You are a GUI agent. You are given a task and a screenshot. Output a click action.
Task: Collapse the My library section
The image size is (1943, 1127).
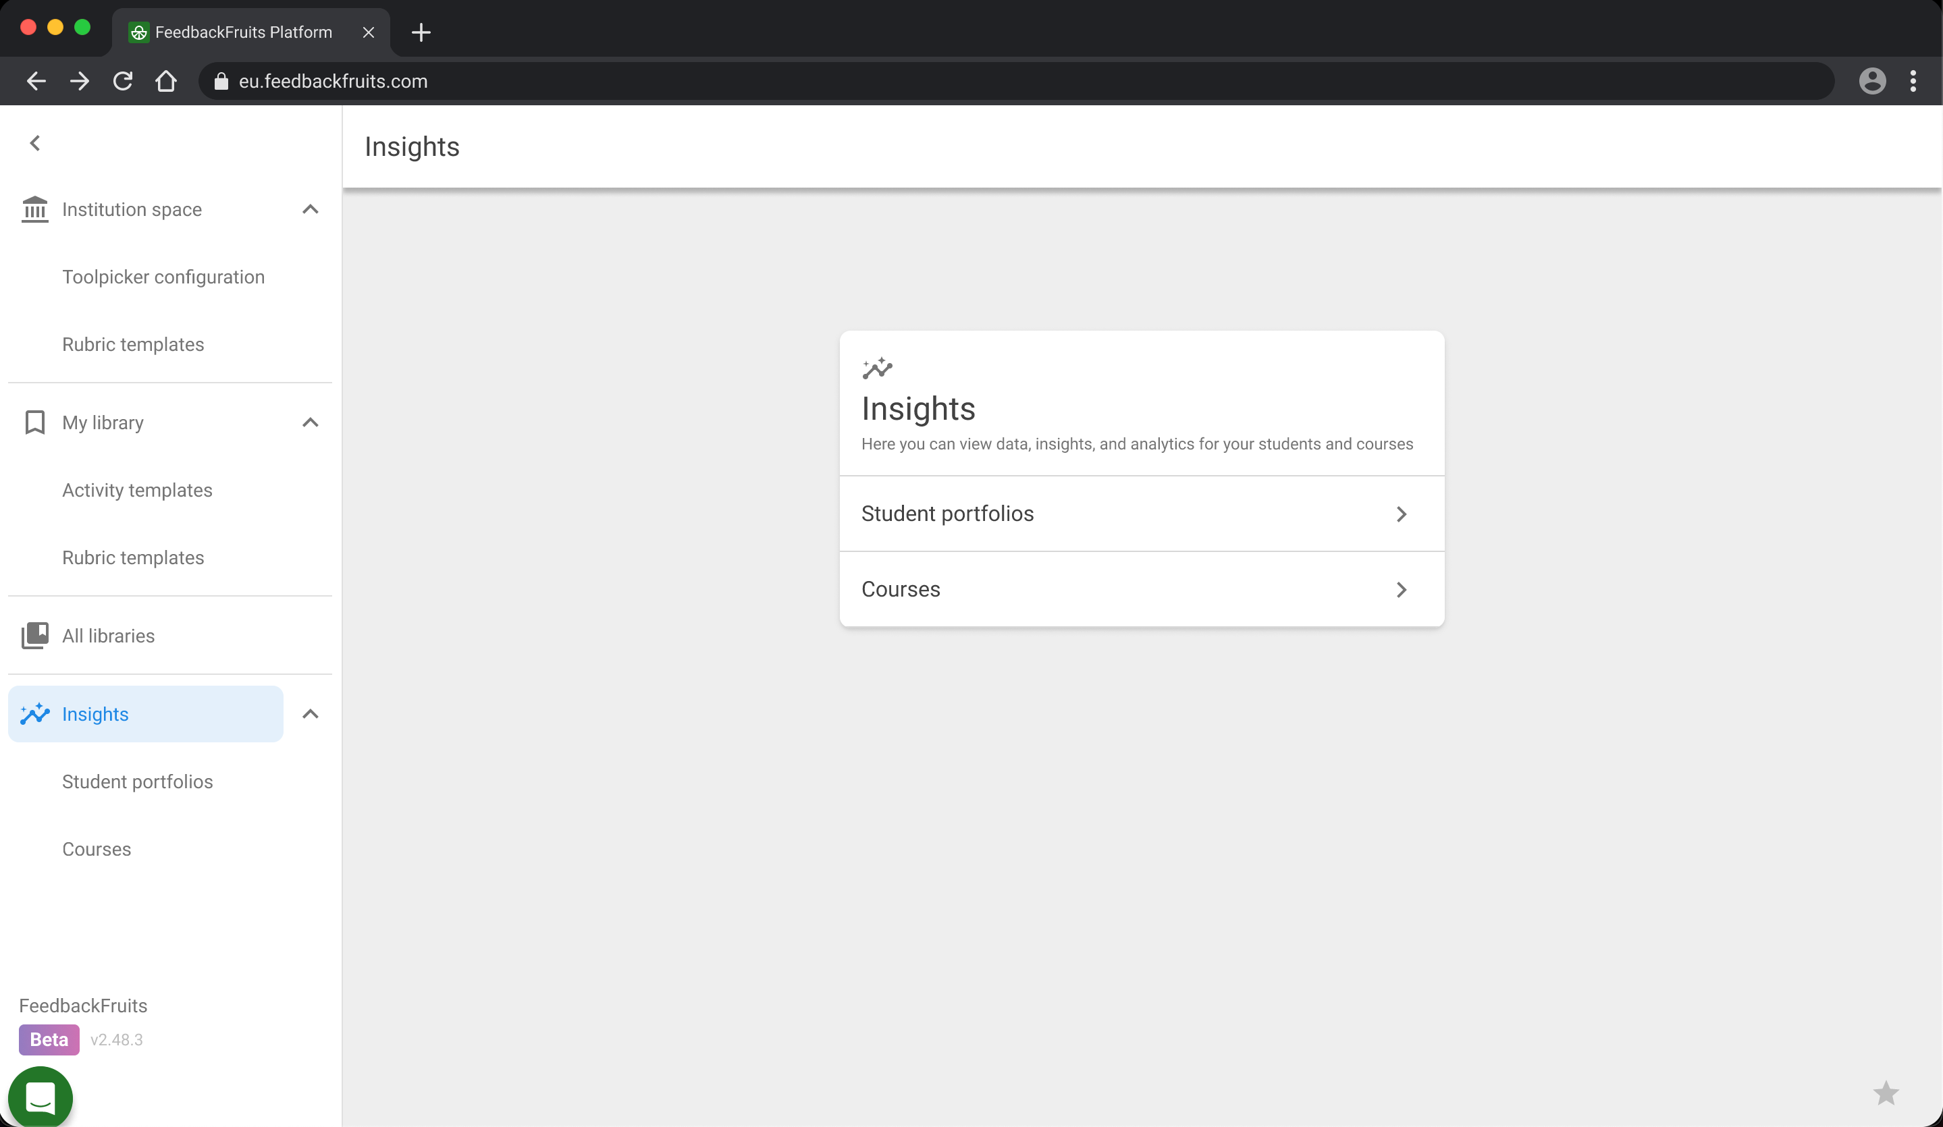(x=310, y=422)
